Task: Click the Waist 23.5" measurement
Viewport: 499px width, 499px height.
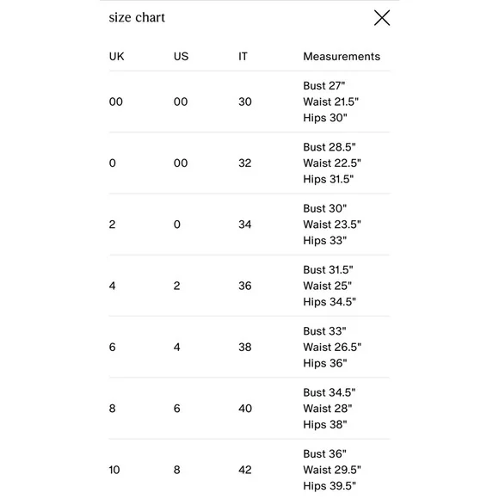Action: coord(332,225)
